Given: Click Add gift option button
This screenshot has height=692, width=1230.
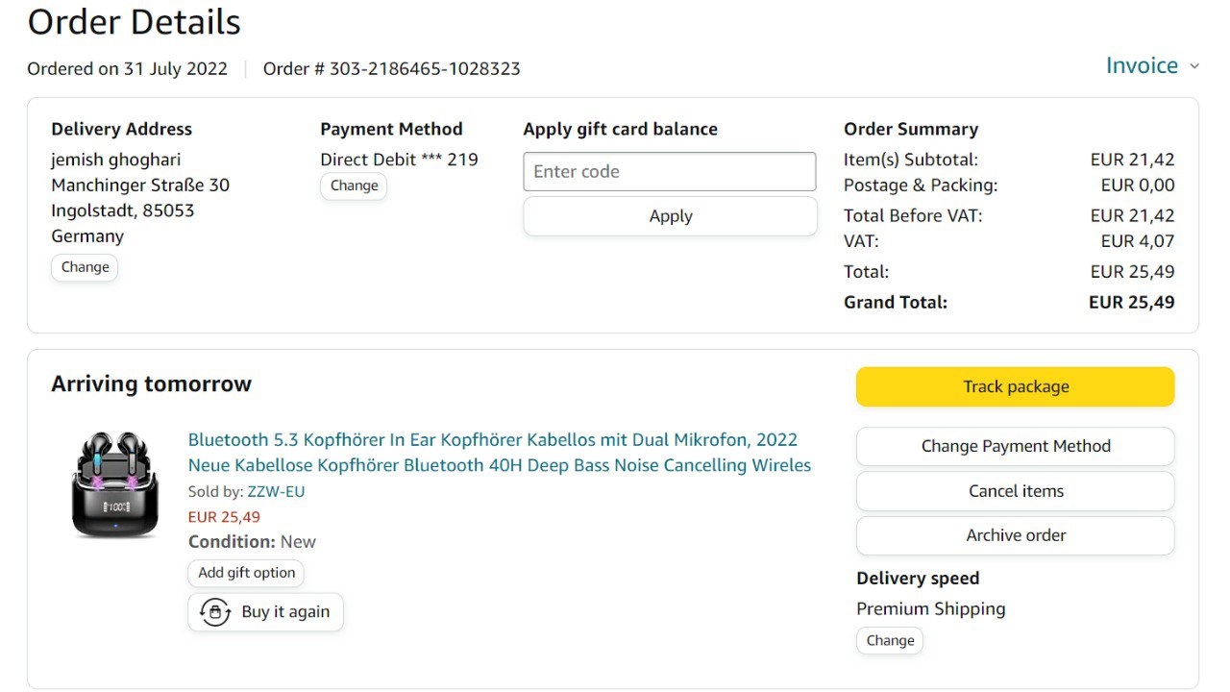Looking at the screenshot, I should [246, 573].
